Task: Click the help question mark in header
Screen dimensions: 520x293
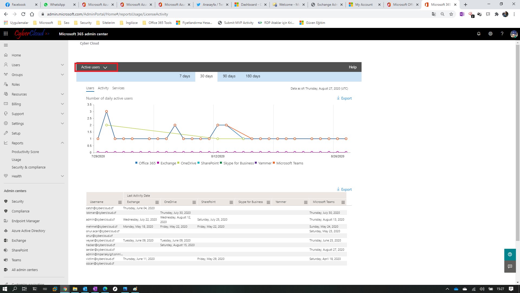Action: (x=502, y=34)
